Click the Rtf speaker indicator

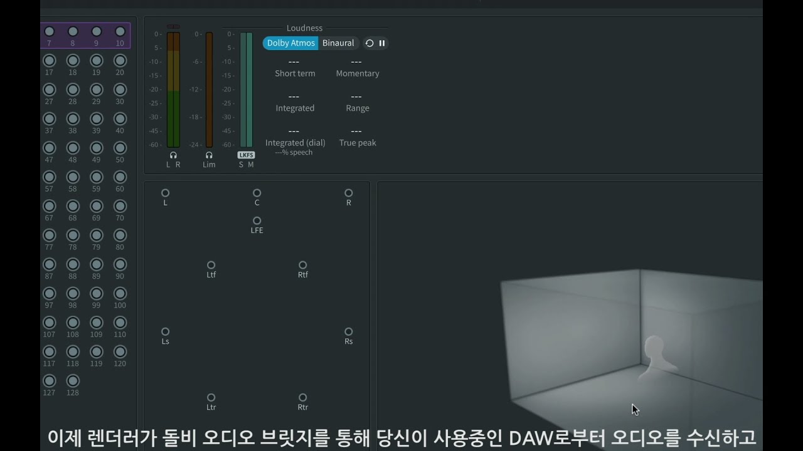point(302,265)
